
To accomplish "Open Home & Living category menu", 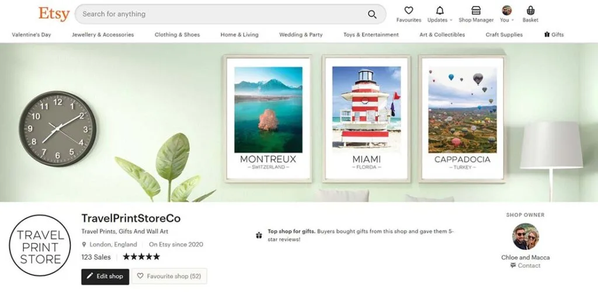I will point(239,34).
